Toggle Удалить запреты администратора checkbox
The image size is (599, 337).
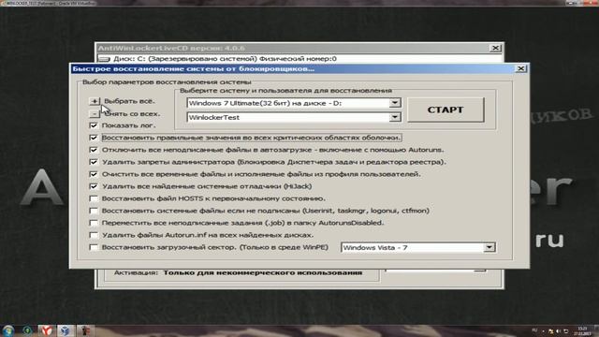94,162
